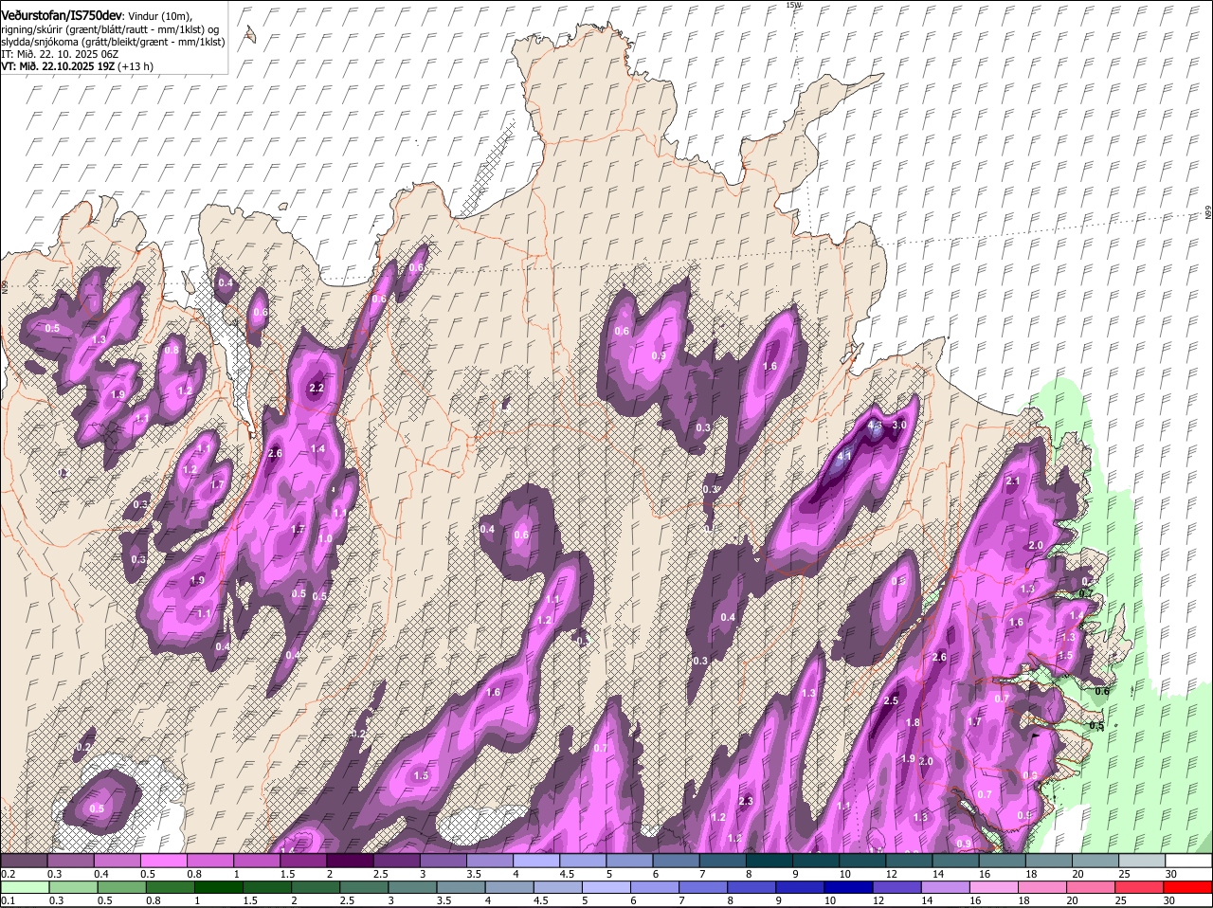1213x908 pixels.
Task: Click the pale green 0.1–0.3 lower legend swatch
Action: click(x=25, y=887)
